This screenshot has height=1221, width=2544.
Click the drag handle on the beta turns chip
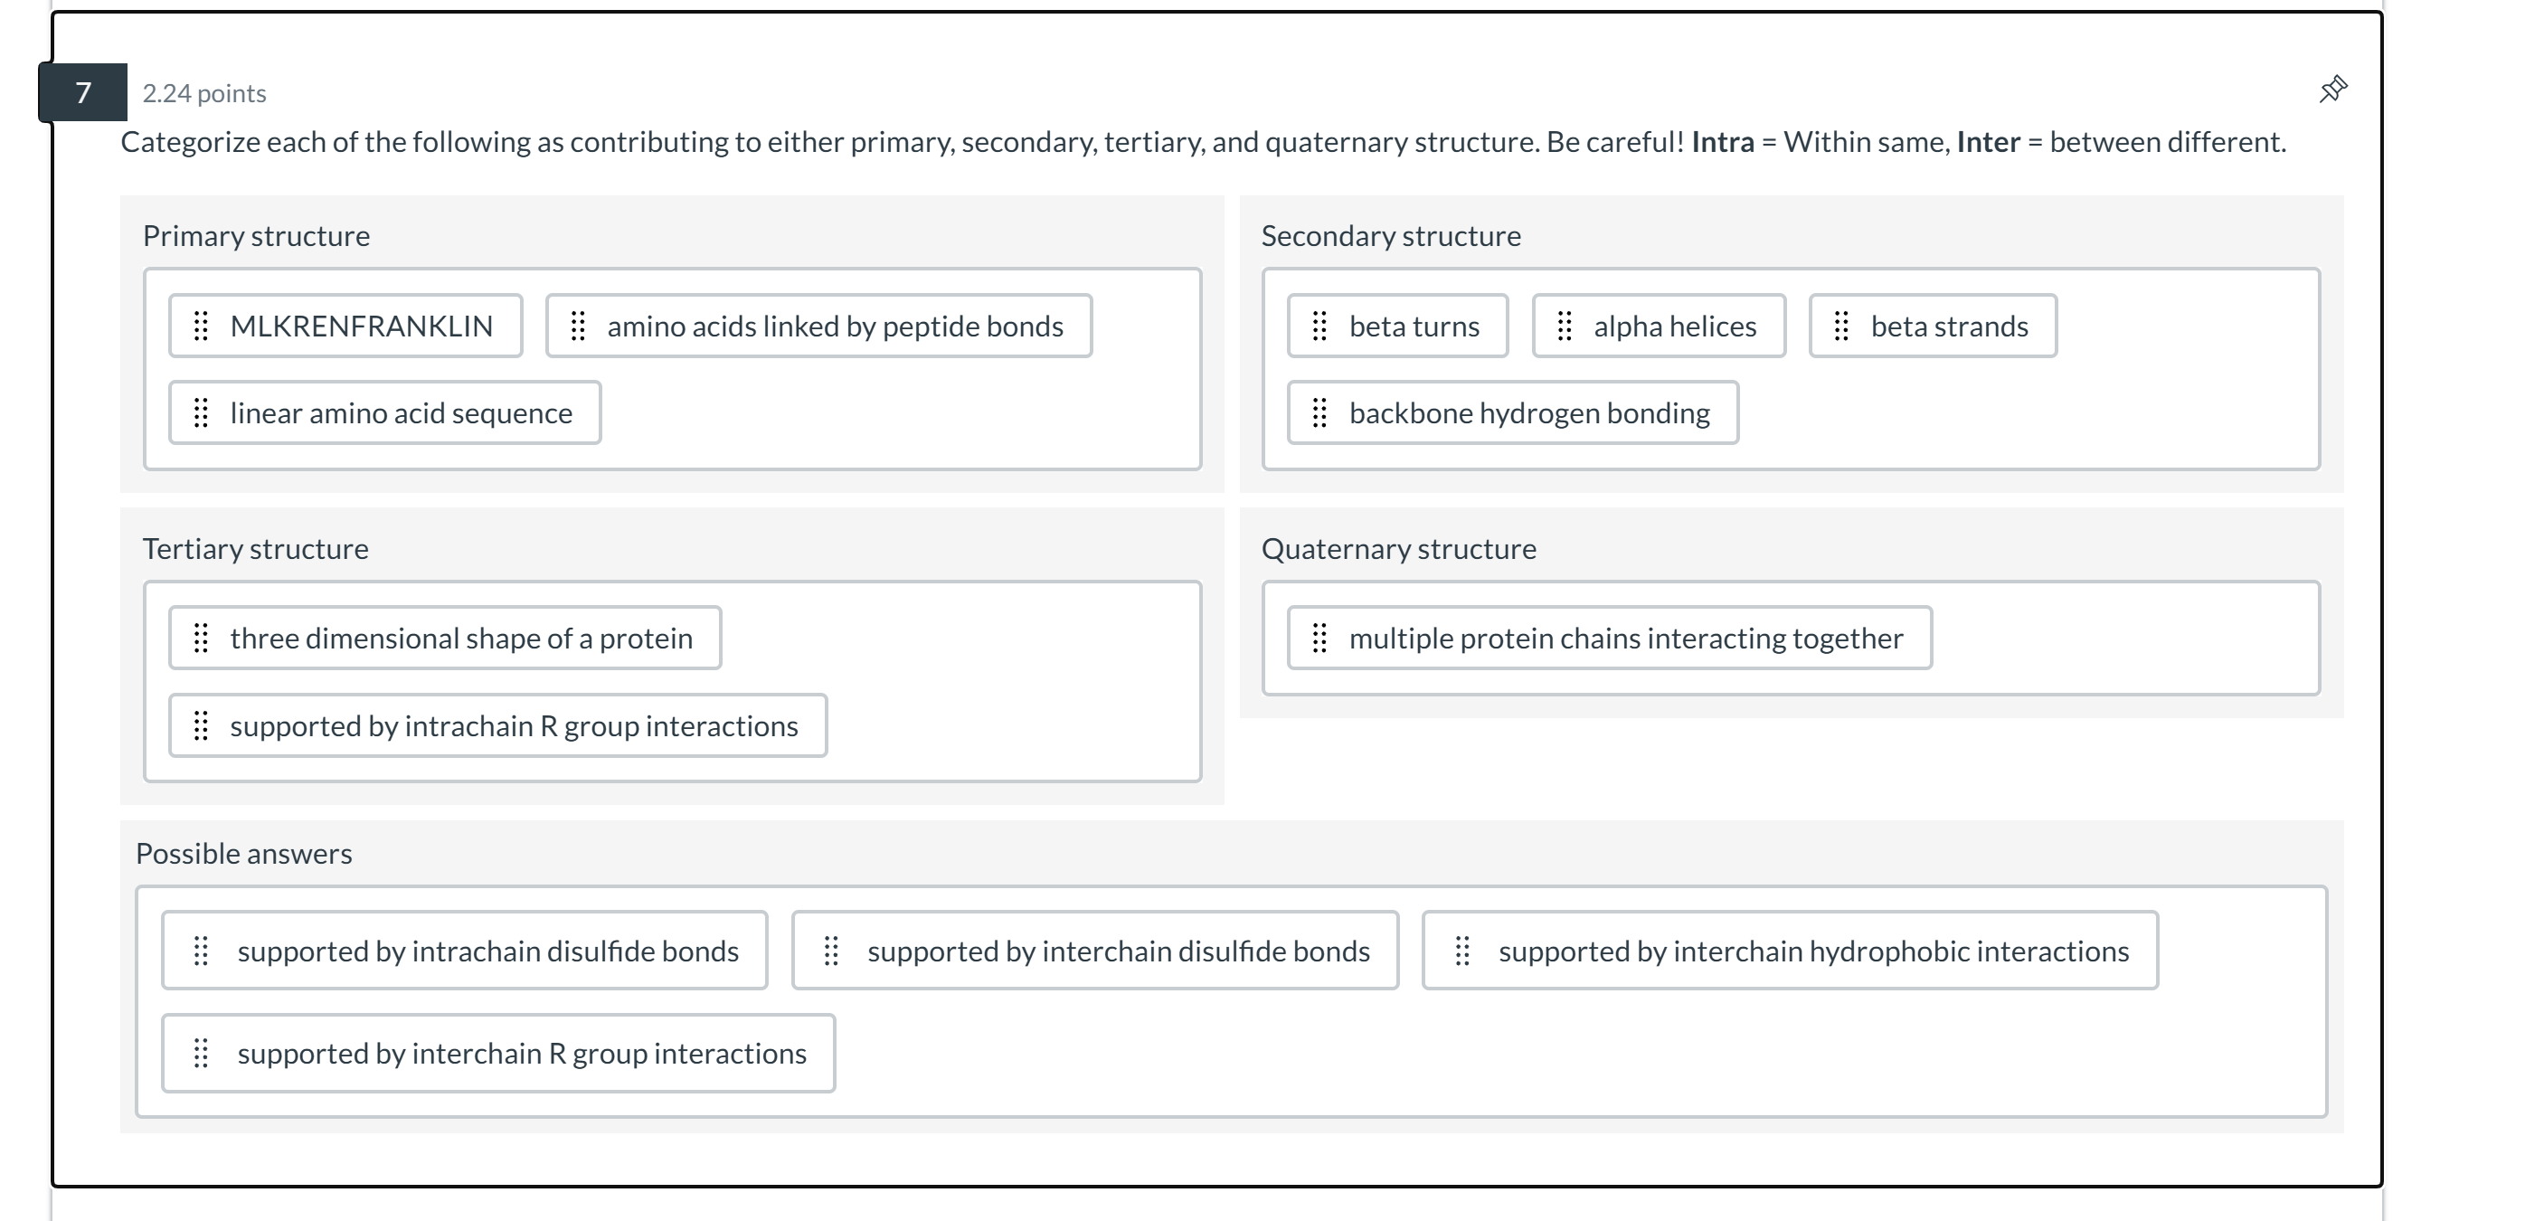1320,326
